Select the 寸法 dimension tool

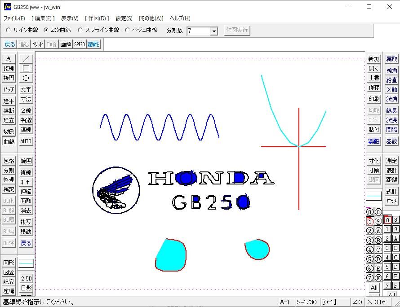[26, 99]
